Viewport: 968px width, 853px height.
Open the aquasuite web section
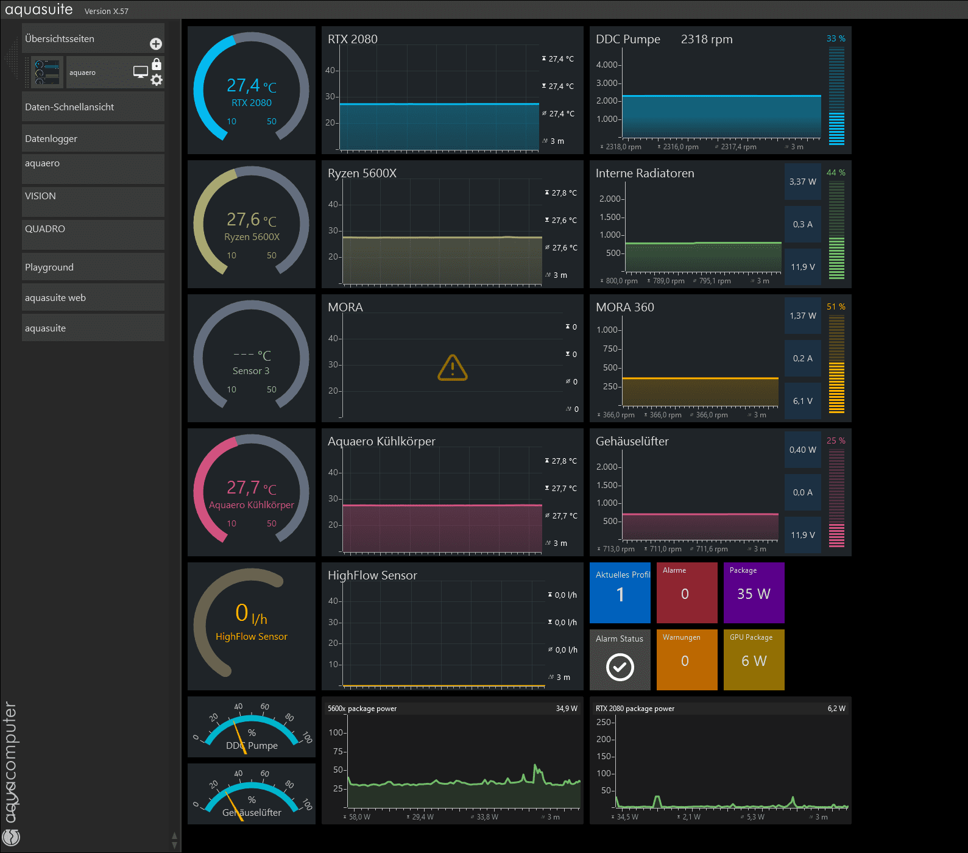point(93,297)
